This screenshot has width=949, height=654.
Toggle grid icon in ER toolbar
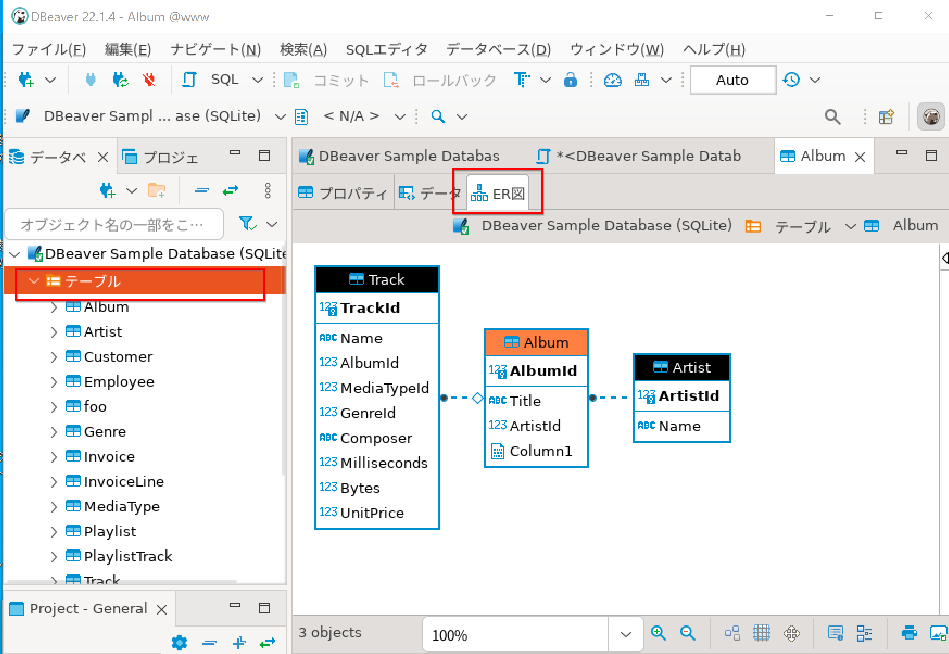click(761, 633)
